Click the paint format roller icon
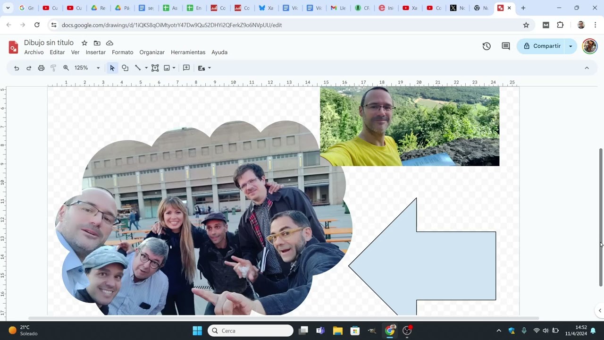Image resolution: width=604 pixels, height=340 pixels. click(53, 68)
